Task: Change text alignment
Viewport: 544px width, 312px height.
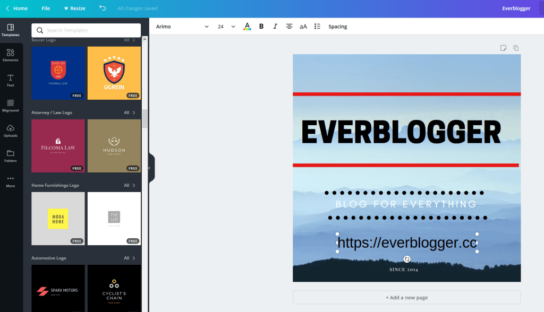Action: pyautogui.click(x=289, y=27)
